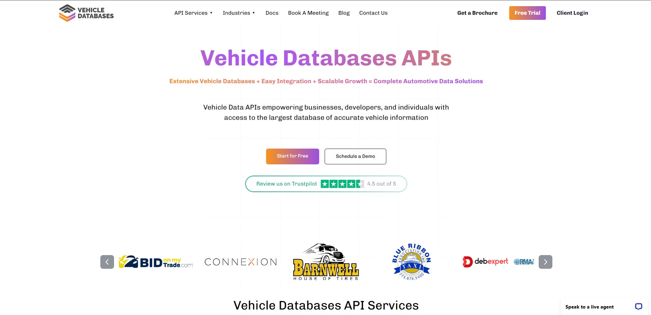Screen dimensions: 651x315
Task: Click the Vehicle Databases logo
Action: pyautogui.click(x=86, y=13)
